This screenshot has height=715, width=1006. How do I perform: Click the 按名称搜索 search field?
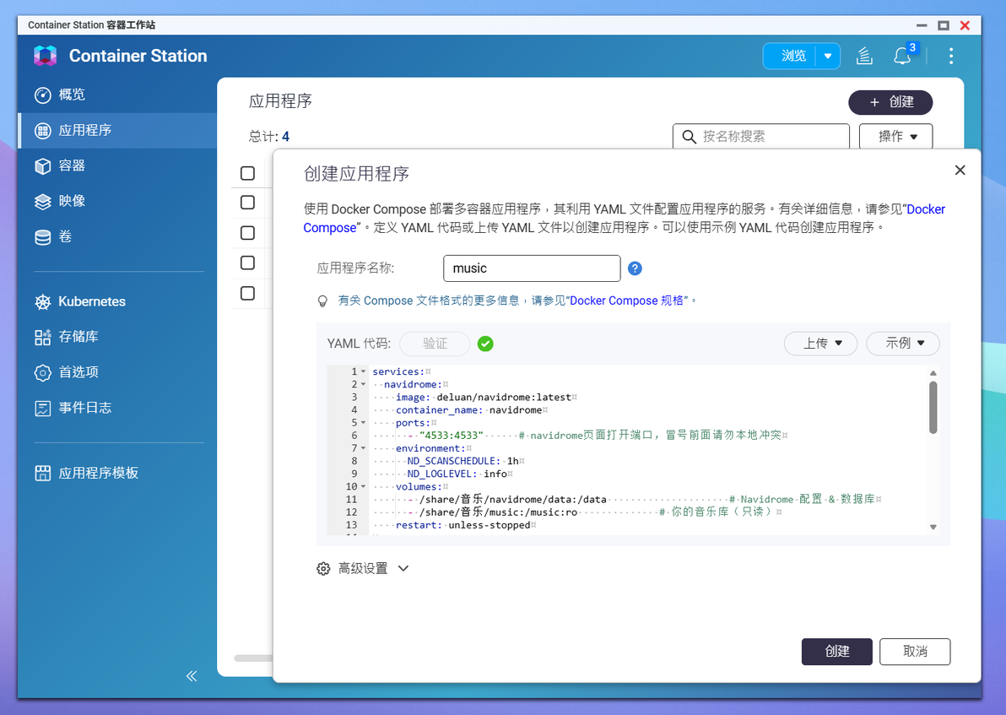coord(761,136)
